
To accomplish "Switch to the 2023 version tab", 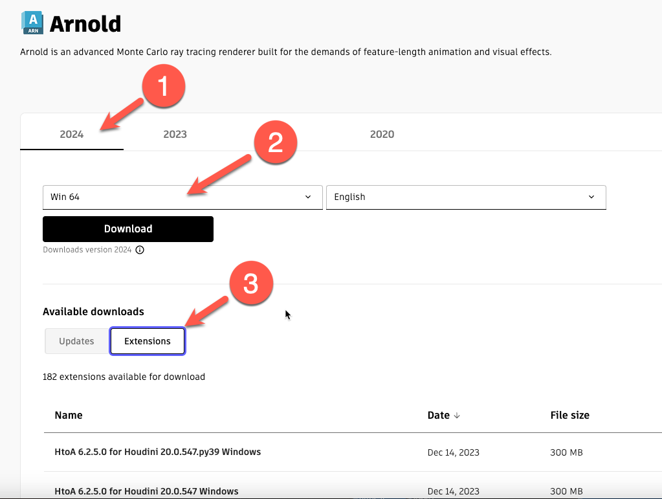I will tap(175, 135).
